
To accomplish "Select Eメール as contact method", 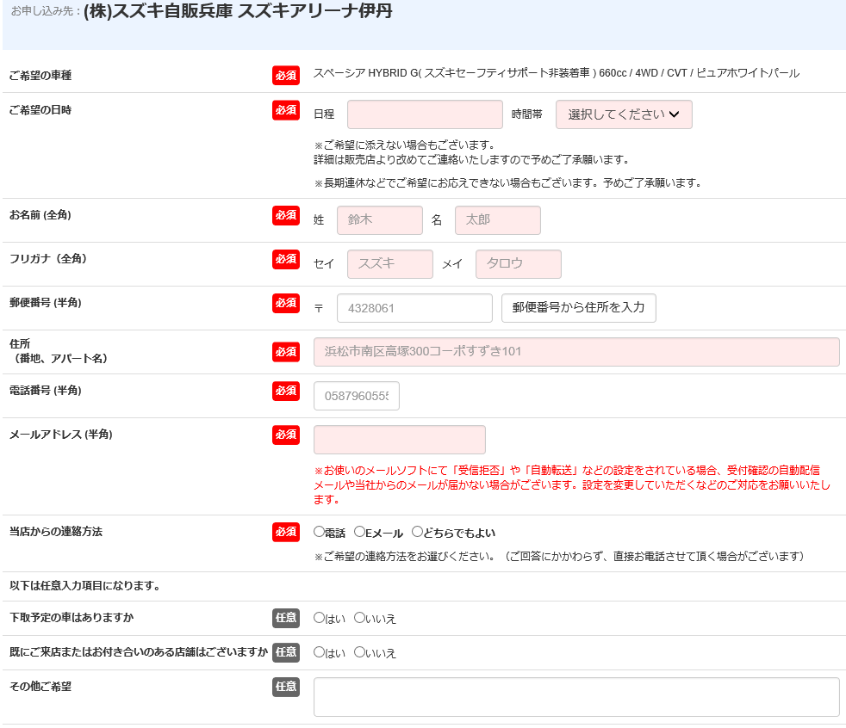I will pos(359,532).
